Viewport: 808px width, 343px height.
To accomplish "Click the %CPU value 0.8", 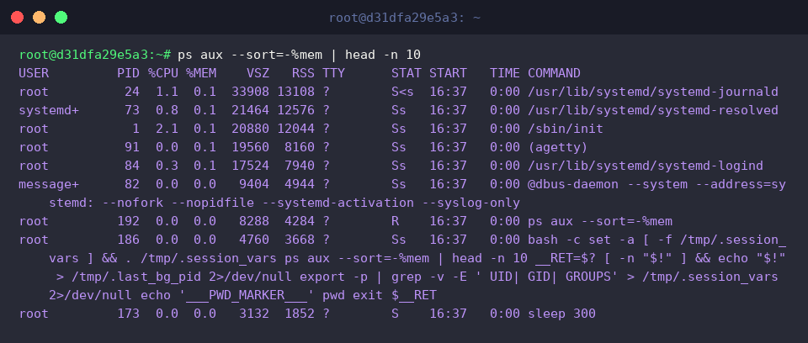I will [x=167, y=110].
